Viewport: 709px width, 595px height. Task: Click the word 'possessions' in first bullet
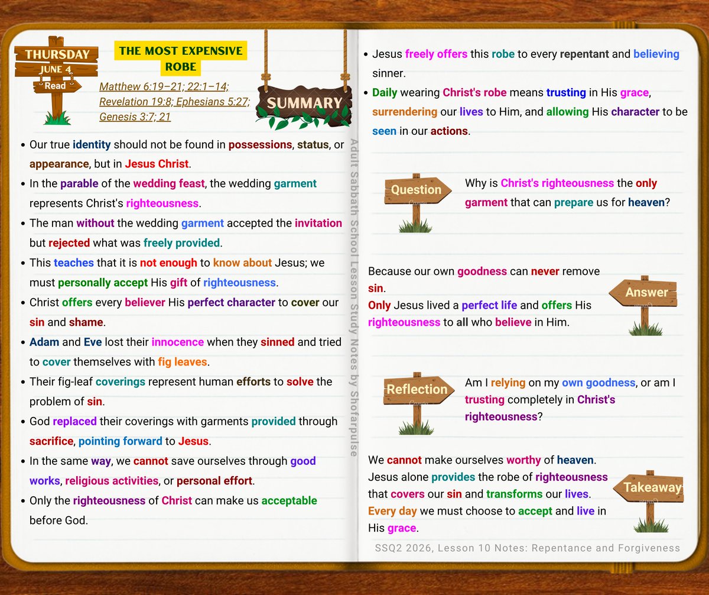click(260, 144)
